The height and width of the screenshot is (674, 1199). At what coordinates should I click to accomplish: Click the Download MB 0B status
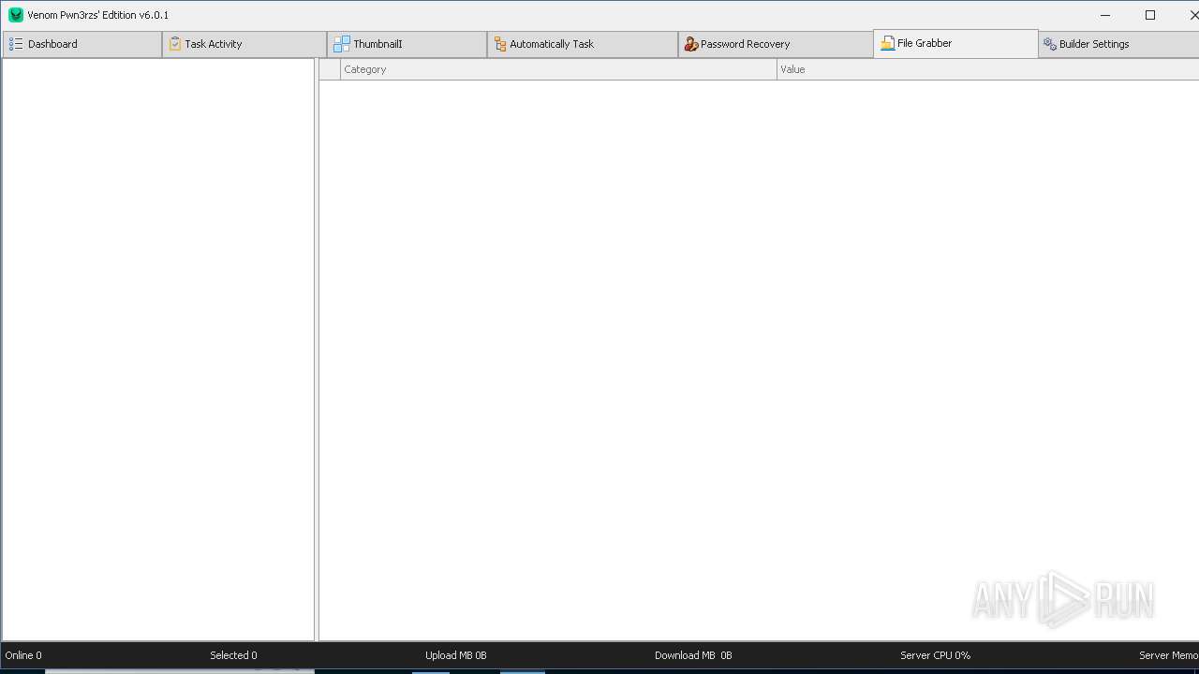[693, 655]
